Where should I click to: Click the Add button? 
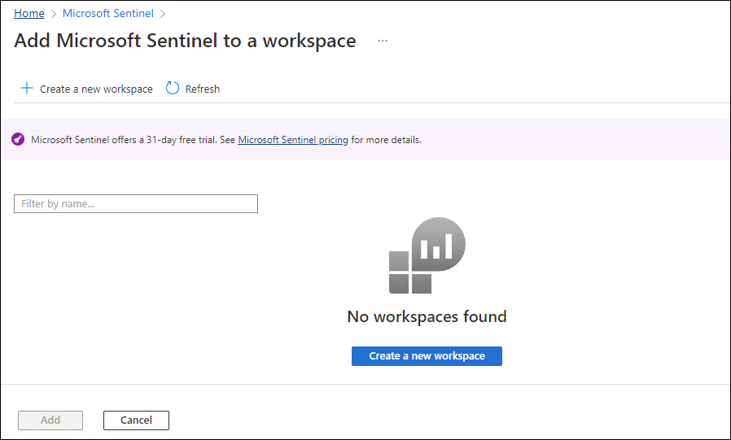[x=50, y=420]
